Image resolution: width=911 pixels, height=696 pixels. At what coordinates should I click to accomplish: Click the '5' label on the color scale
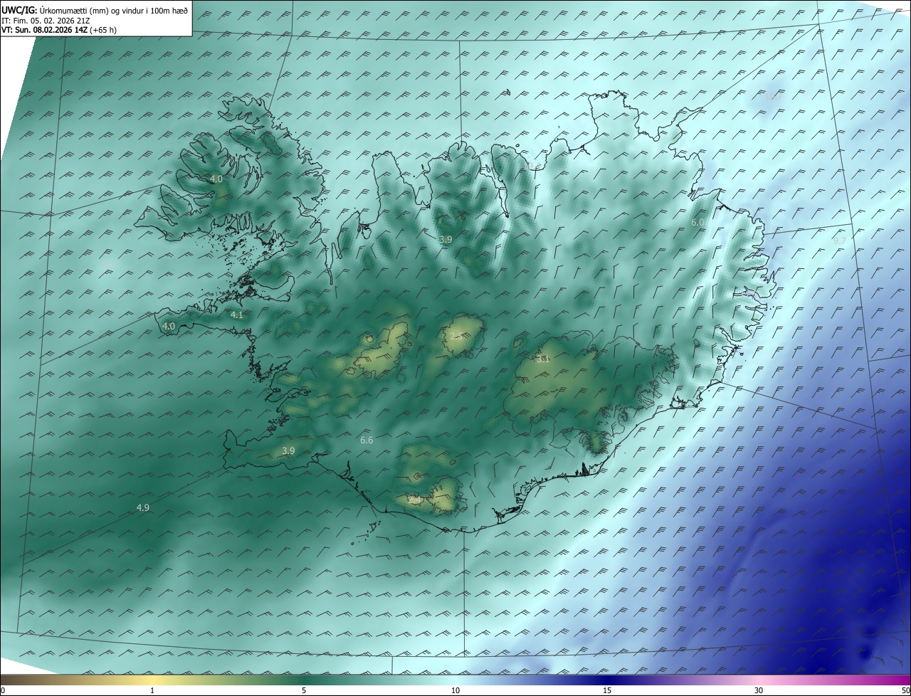tap(304, 690)
